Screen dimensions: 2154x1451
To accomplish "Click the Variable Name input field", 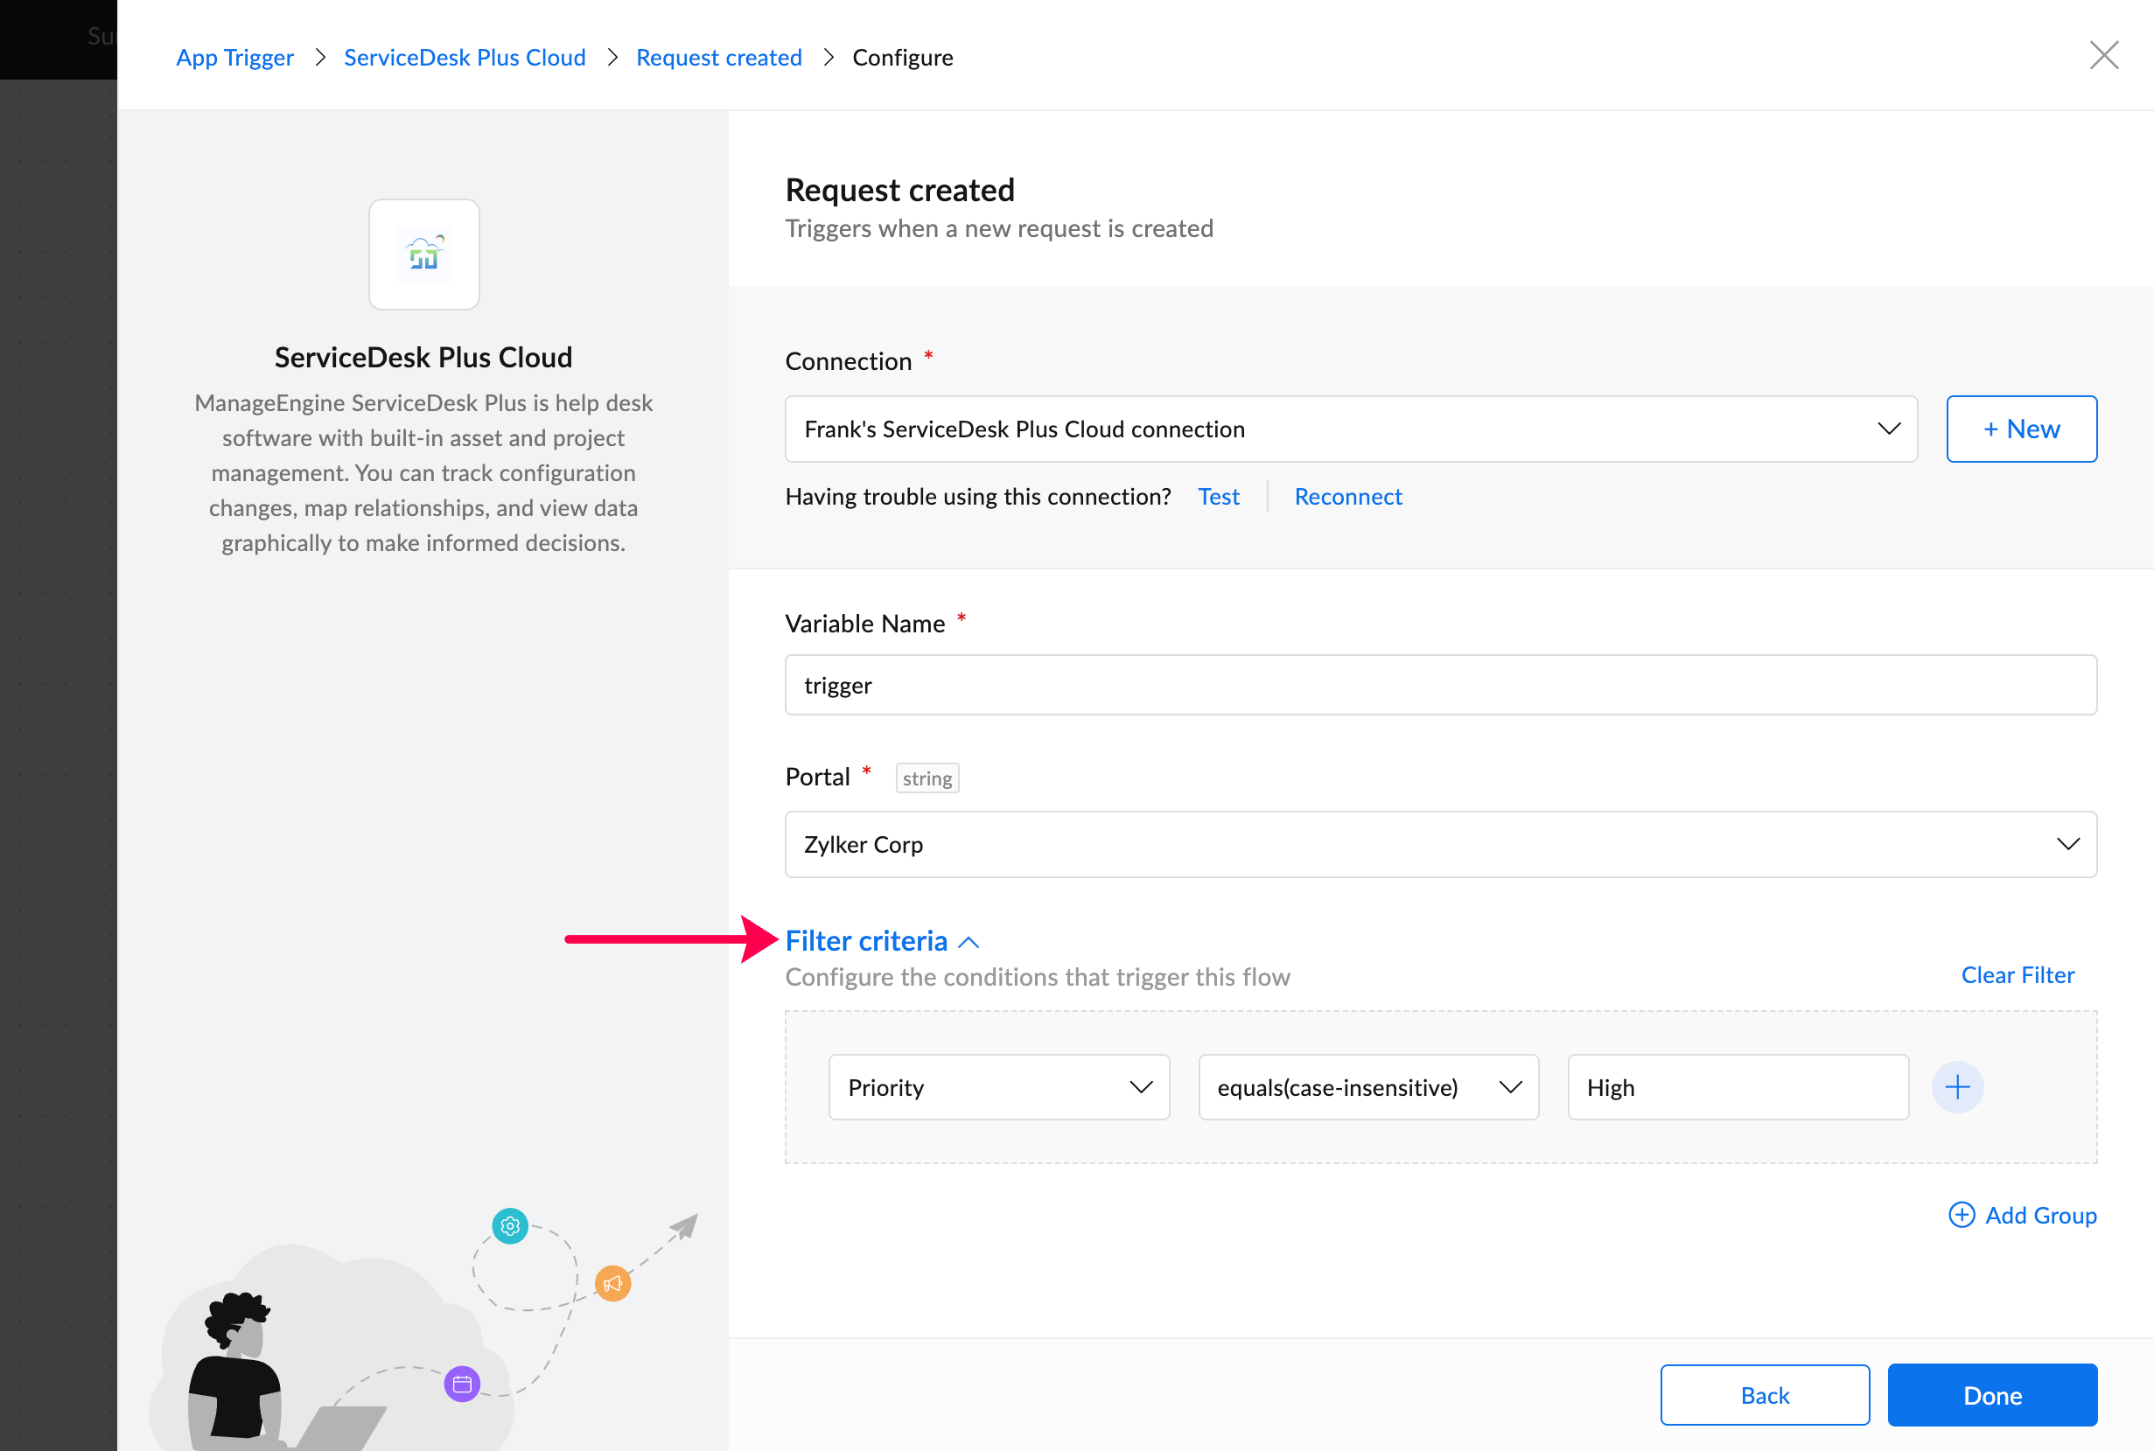I will tap(1440, 685).
